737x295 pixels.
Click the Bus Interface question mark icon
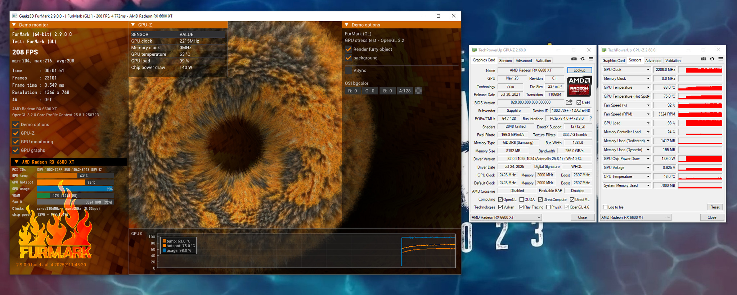(591, 119)
